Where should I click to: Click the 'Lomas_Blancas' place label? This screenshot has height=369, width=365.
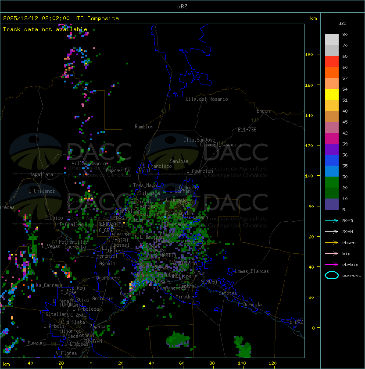tap(252, 271)
